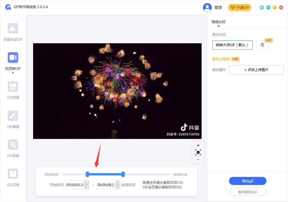Open the GIF拼图 collage tool
This screenshot has height=202, width=288.
[x=13, y=87]
